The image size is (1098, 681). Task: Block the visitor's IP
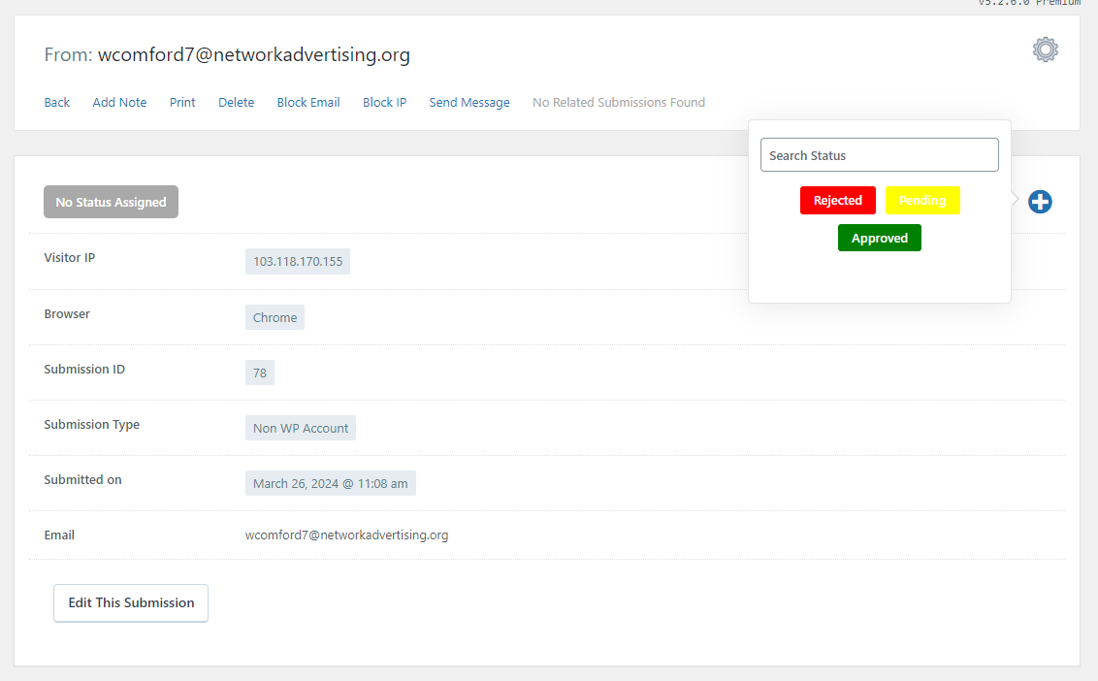(384, 102)
